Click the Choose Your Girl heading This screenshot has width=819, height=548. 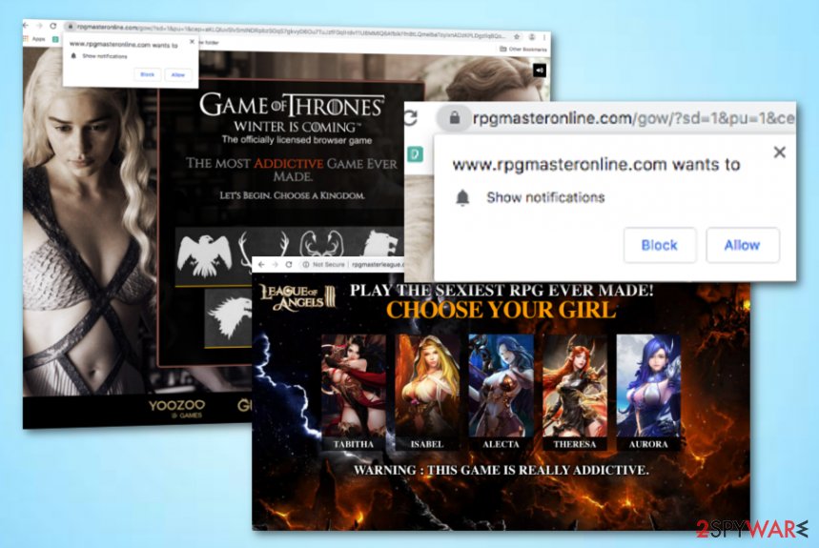501,310
